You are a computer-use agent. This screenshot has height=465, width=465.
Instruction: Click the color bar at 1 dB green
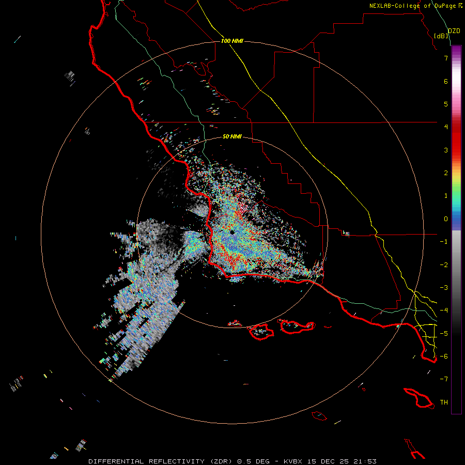coord(456,196)
